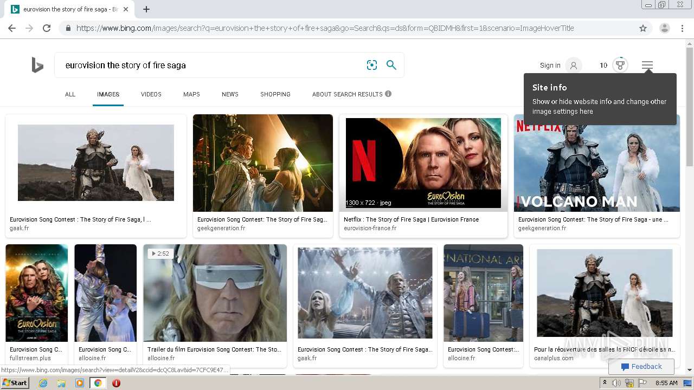The width and height of the screenshot is (694, 390).
Task: Open geekgeneration.fr backstage scene thumbnail
Action: click(263, 162)
